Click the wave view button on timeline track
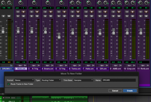151x102 pixels. point(13,97)
